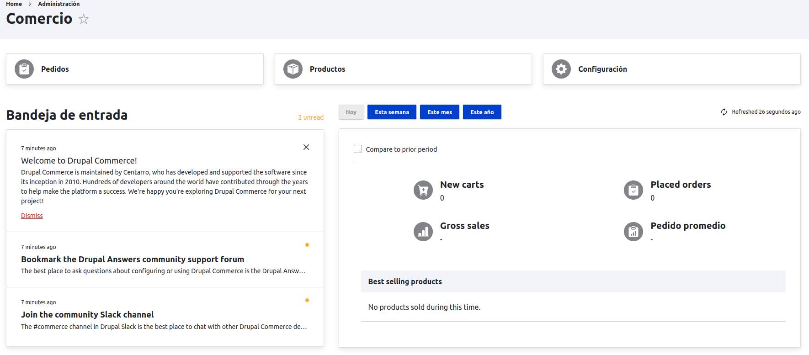The width and height of the screenshot is (809, 355).
Task: Click the Best selling products header
Action: 573,281
